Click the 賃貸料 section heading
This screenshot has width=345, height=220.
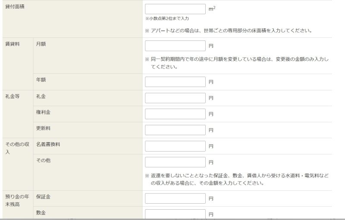tap(12, 44)
